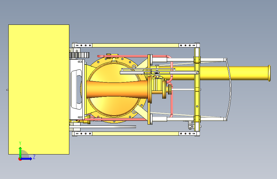277x179 pixels.
Task: Select the bottom yellow frame rail
Action: click(135, 133)
